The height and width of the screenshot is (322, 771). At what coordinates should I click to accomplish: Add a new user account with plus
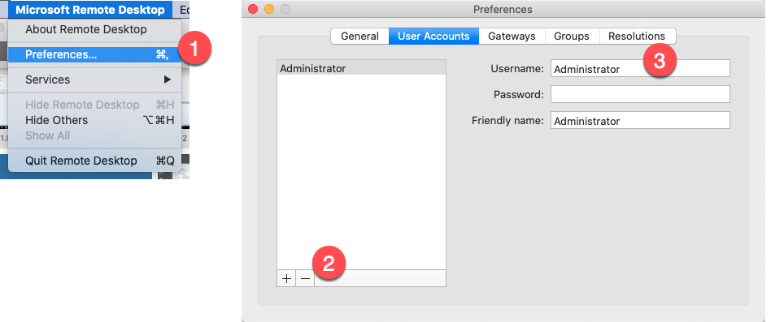click(x=286, y=278)
